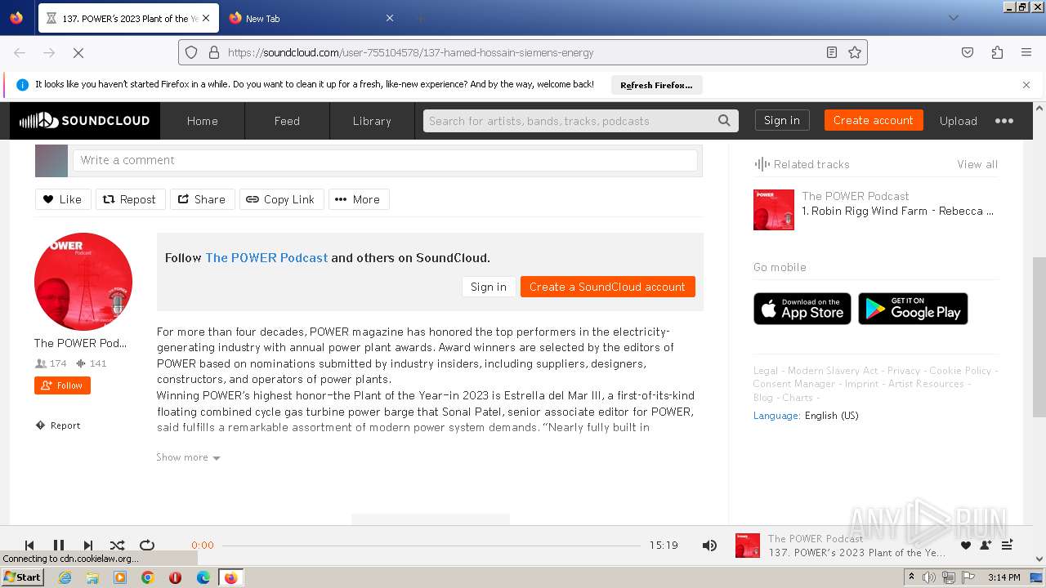Open the Modern Slavery Act link
The image size is (1046, 588).
[x=833, y=371]
